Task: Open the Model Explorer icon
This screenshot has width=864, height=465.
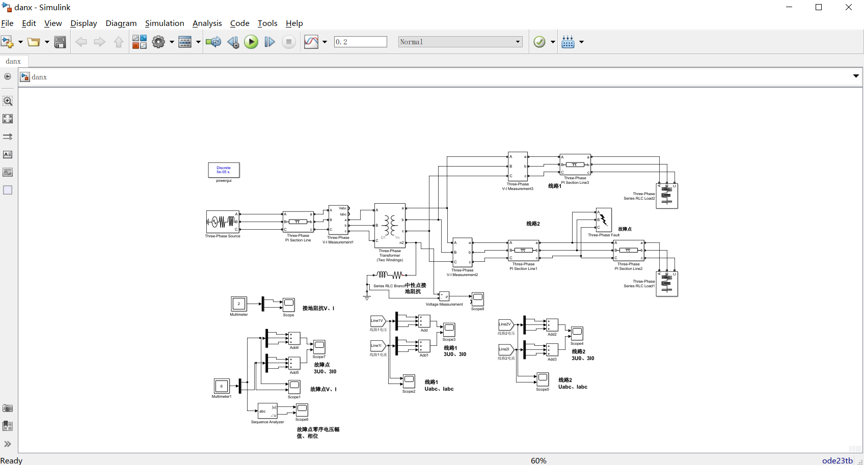Action: 185,42
